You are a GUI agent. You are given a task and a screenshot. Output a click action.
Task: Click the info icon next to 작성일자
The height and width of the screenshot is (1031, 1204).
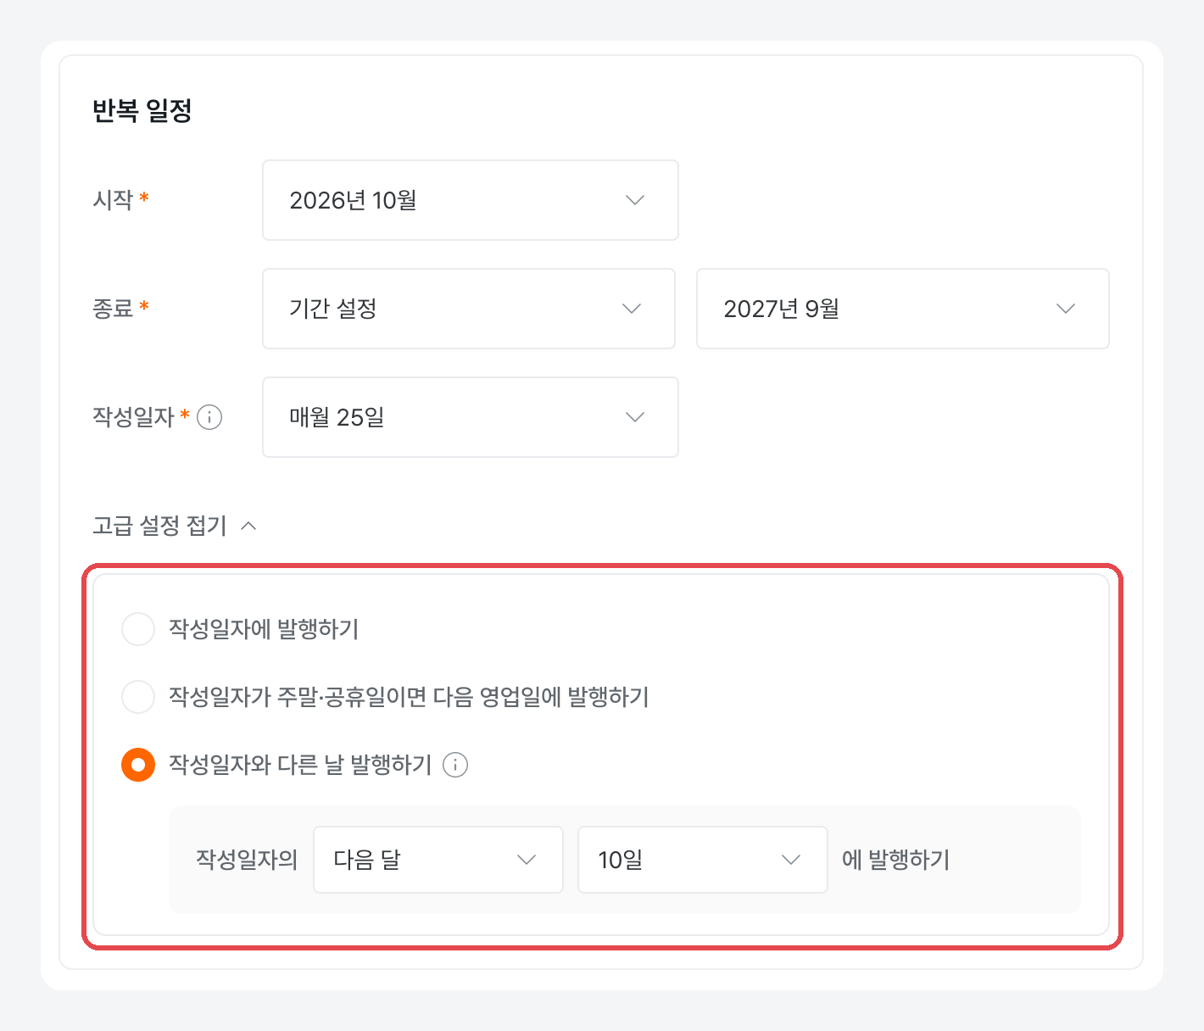(209, 417)
